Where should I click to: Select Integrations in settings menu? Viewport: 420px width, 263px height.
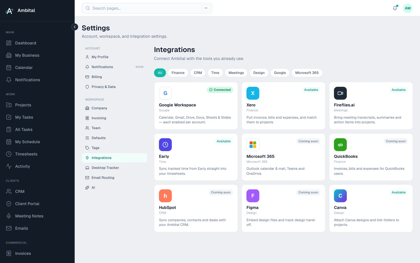[x=114, y=158]
